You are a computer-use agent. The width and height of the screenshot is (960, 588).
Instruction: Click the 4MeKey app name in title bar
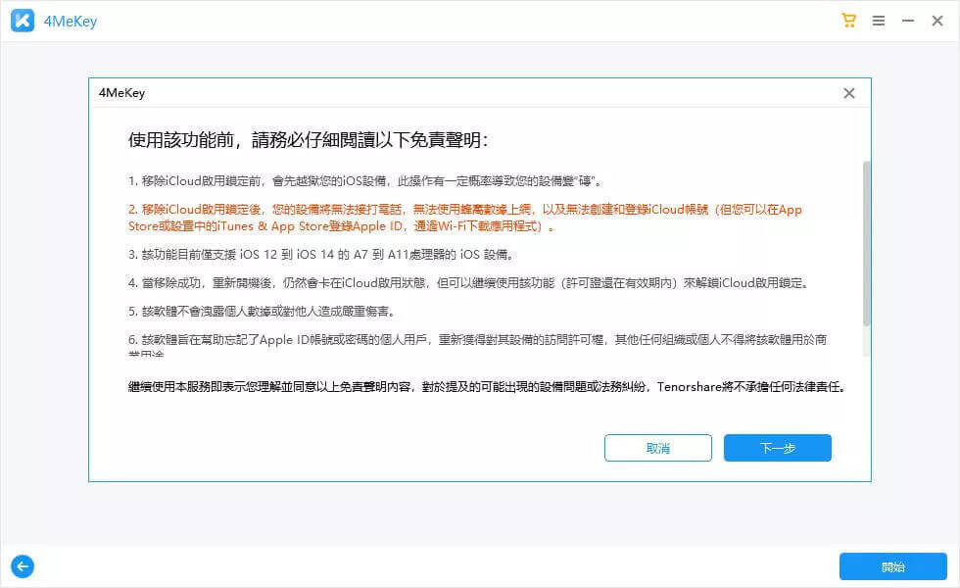[x=71, y=22]
